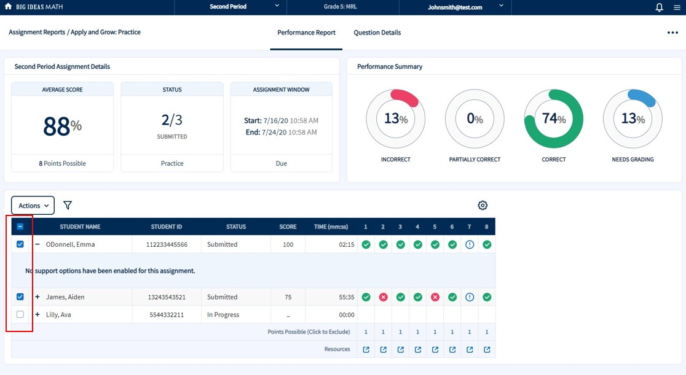Collapse the ODonnell, Emma row
The image size is (686, 375).
37,244
